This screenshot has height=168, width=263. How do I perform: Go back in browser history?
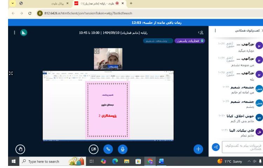coord(13,13)
